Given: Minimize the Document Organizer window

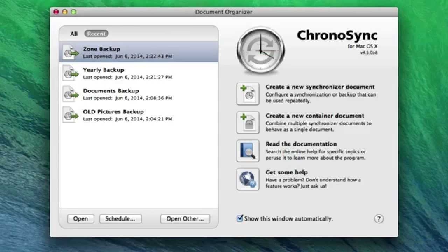Looking at the screenshot, I should point(65,12).
